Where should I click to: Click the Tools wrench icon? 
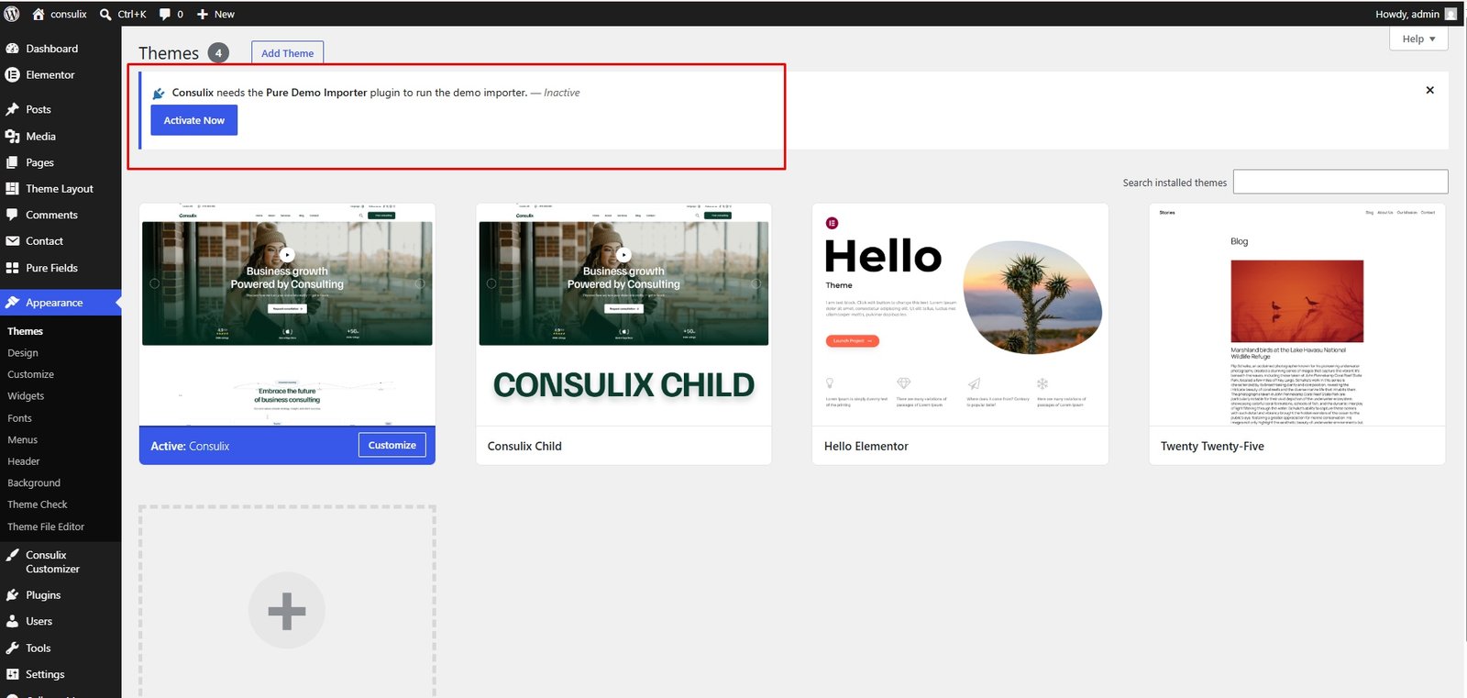13,648
